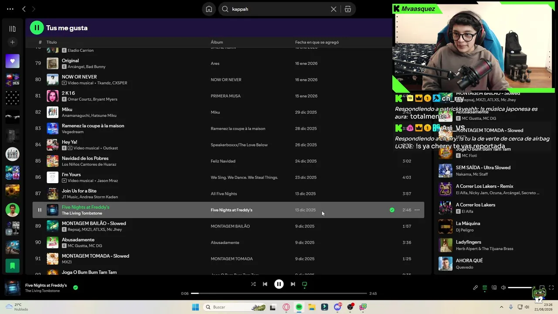Open the lyrics microphone icon
Viewport: 558px width, 314px height.
click(476, 287)
